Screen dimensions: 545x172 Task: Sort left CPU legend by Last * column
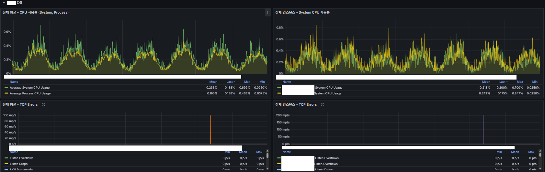(231, 82)
